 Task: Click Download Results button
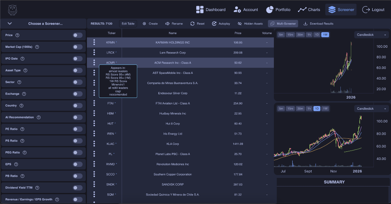pos(318,24)
